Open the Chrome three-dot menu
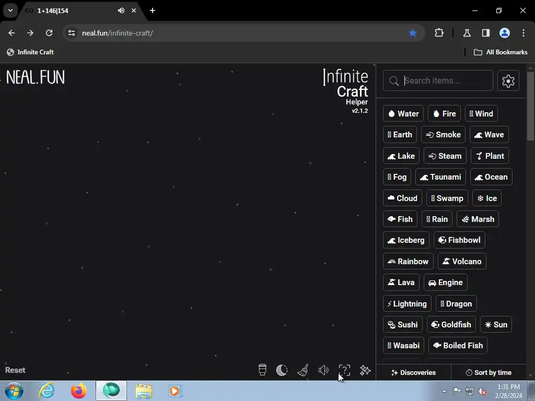The height and width of the screenshot is (401, 535). tap(524, 33)
